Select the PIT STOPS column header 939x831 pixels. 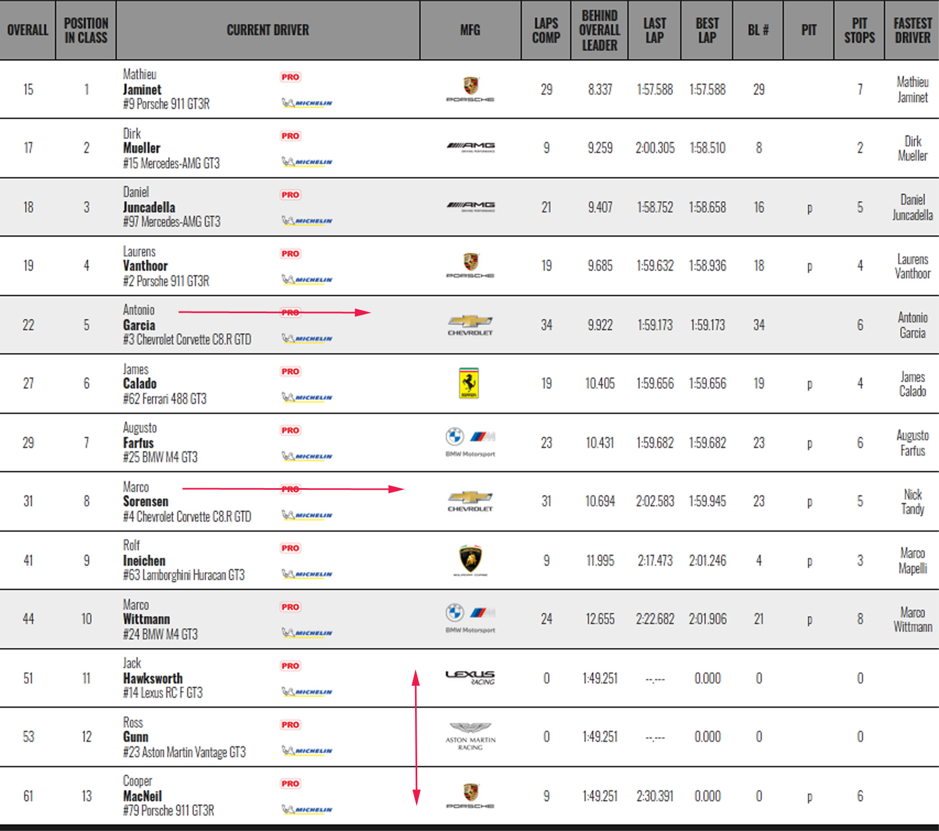click(x=859, y=30)
